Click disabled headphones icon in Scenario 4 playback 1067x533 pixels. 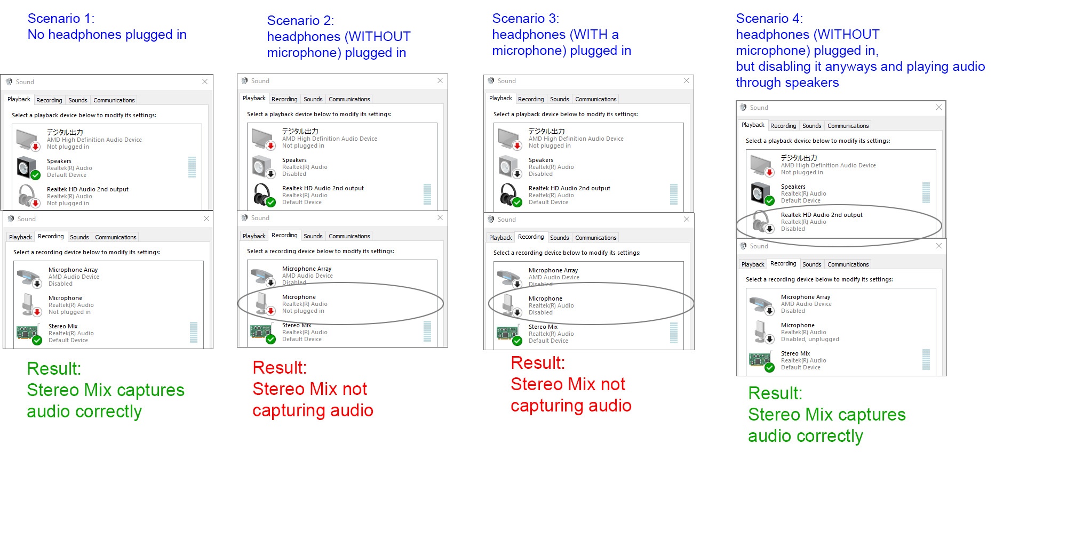tap(762, 222)
